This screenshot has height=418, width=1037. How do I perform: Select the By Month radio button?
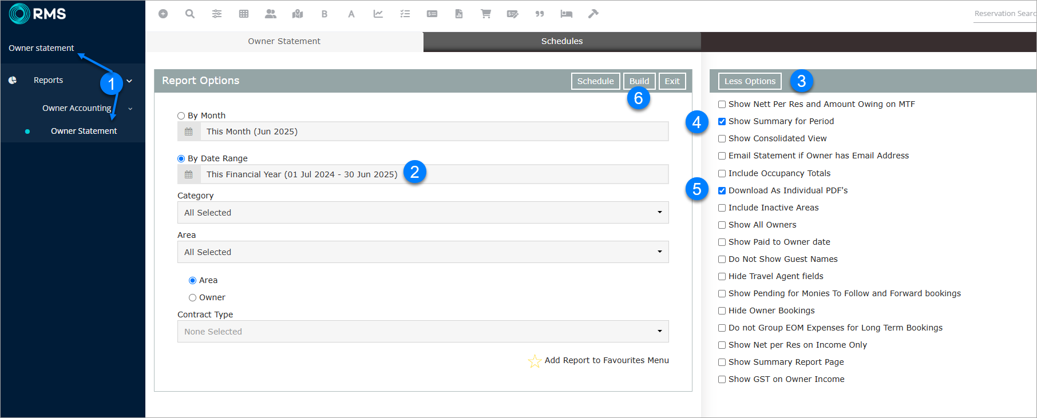181,116
